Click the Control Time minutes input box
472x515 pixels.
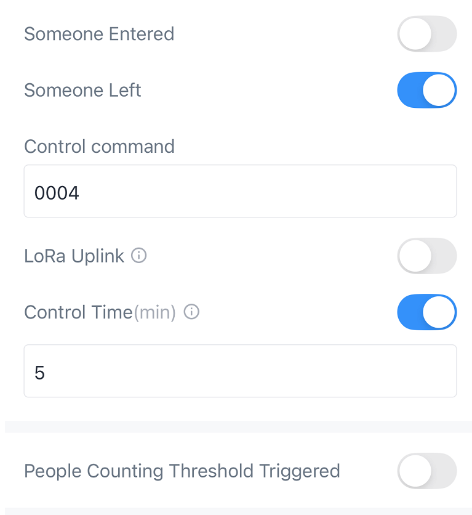pyautogui.click(x=240, y=371)
